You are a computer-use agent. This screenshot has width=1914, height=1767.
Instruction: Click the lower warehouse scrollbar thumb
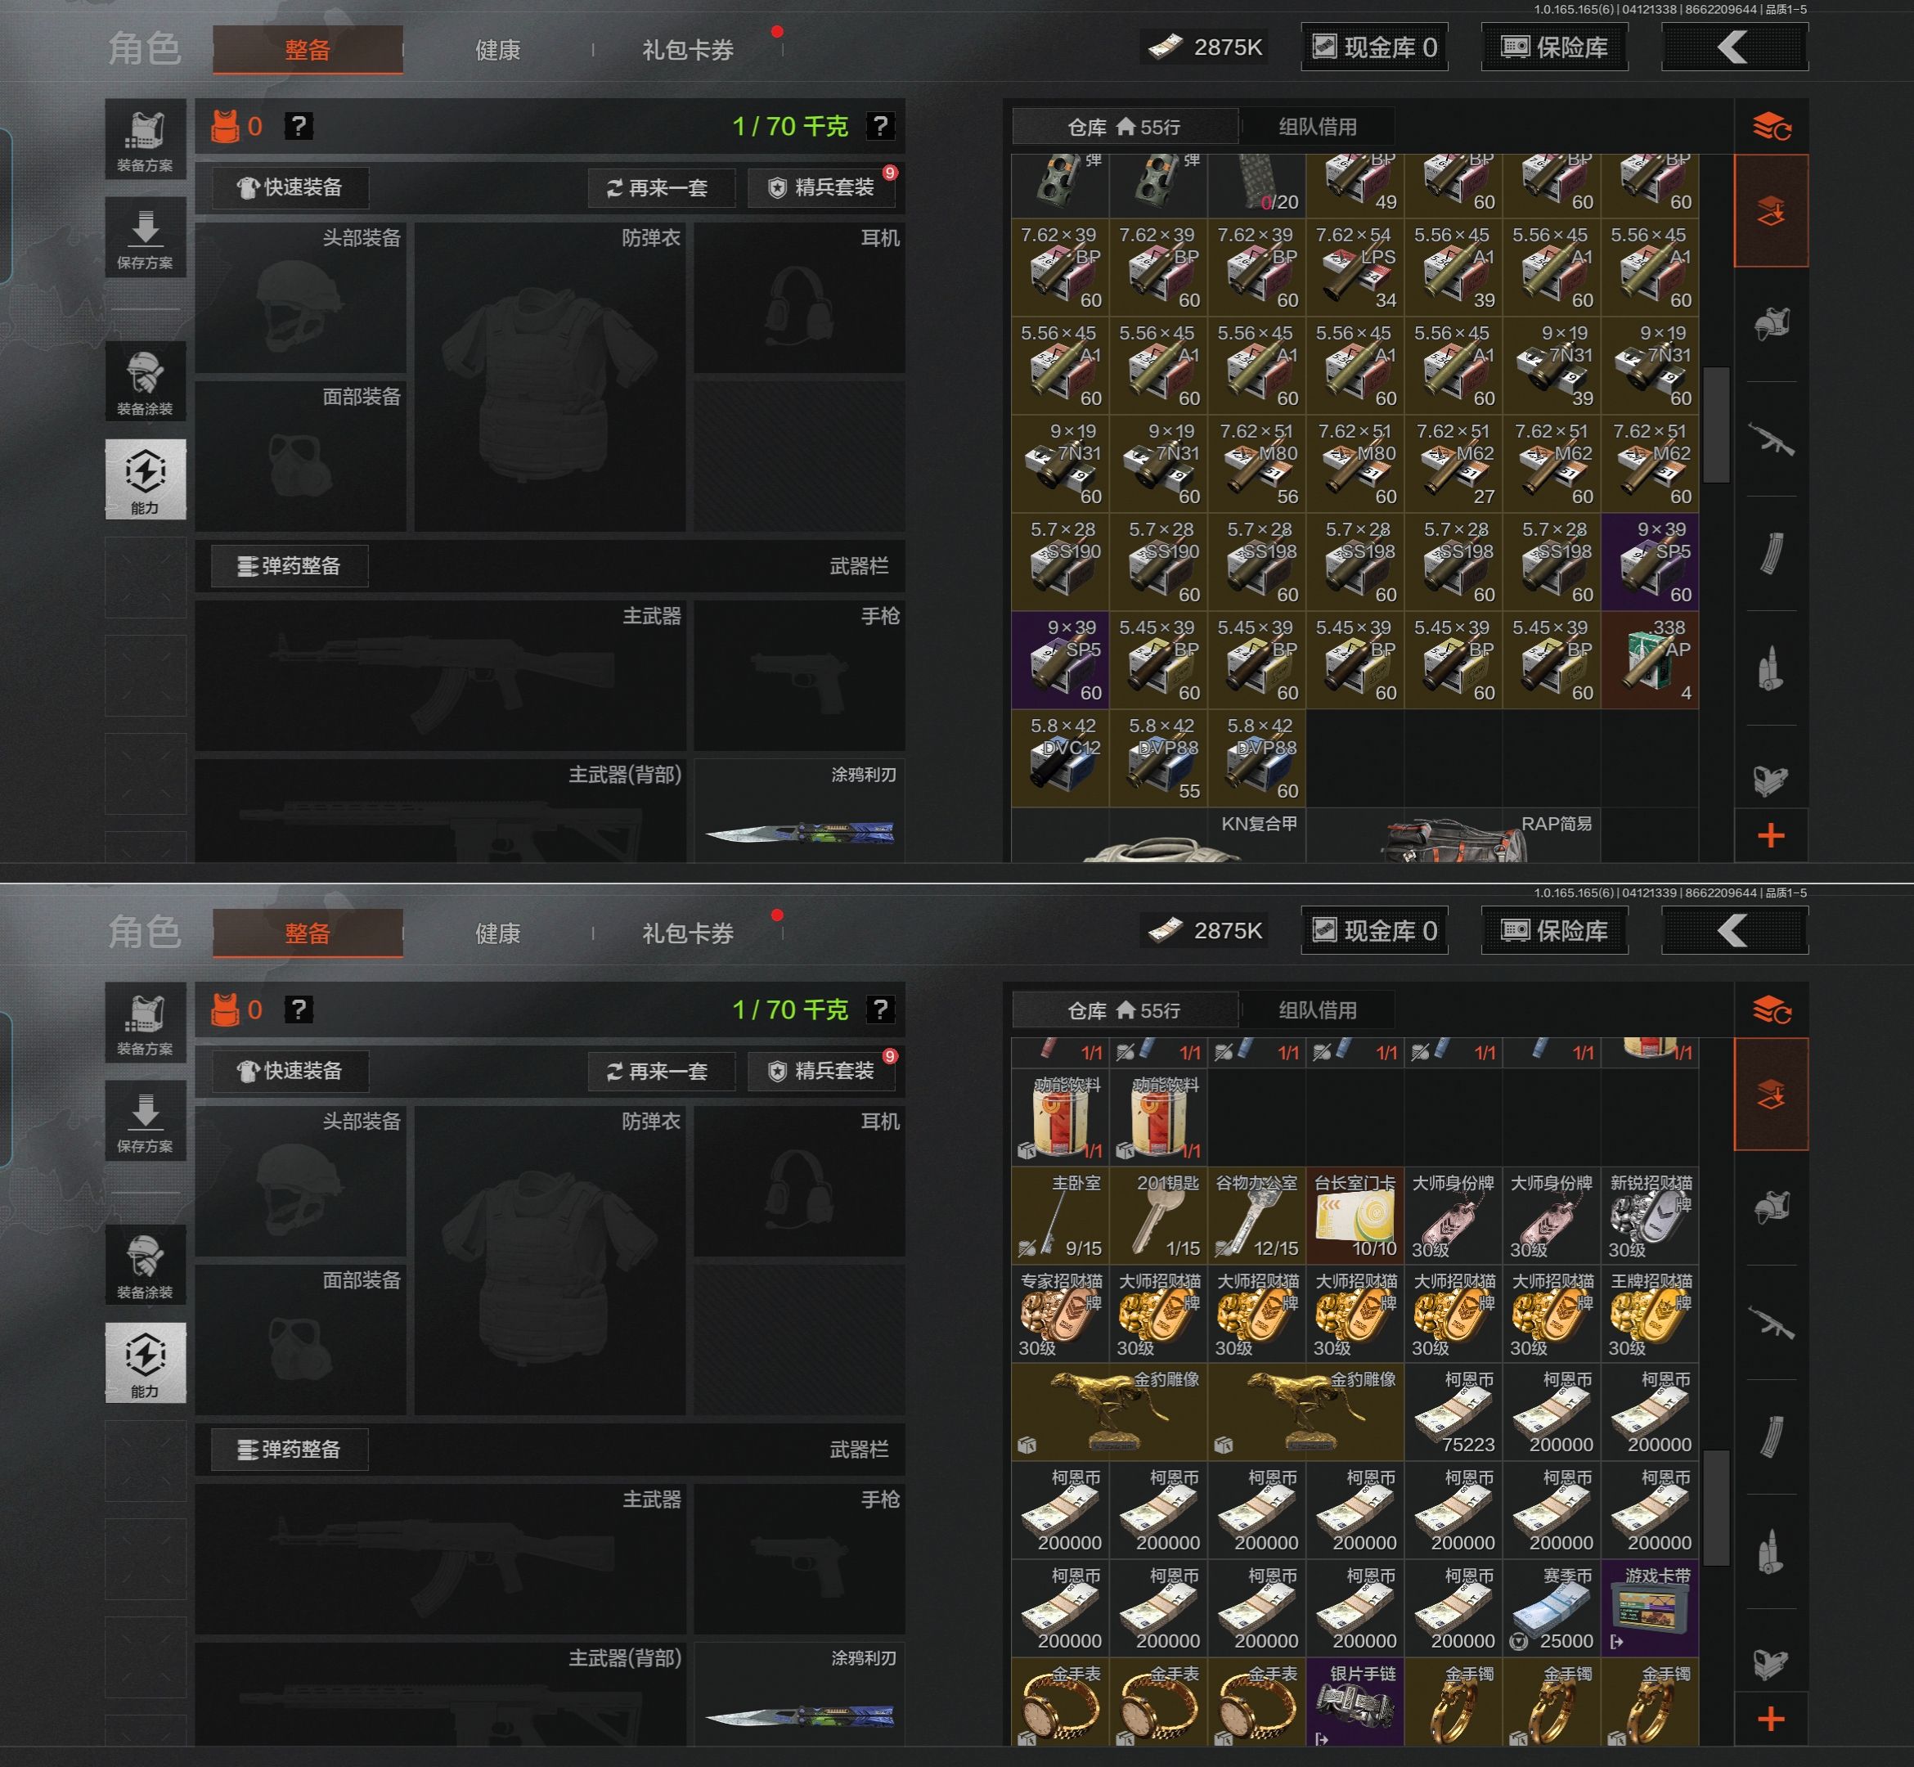(1716, 1508)
